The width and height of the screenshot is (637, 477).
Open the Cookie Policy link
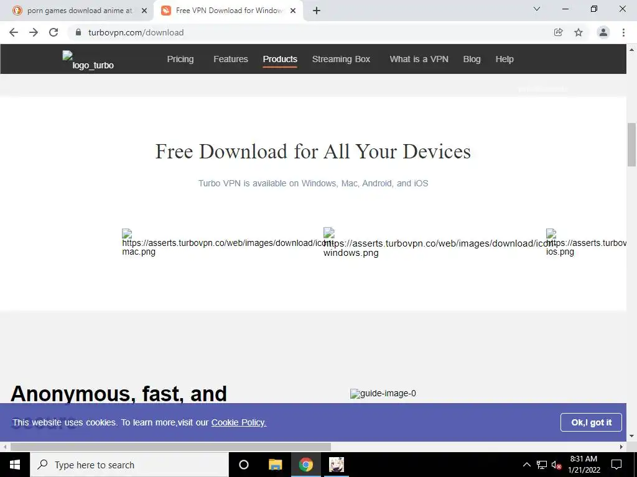point(238,422)
